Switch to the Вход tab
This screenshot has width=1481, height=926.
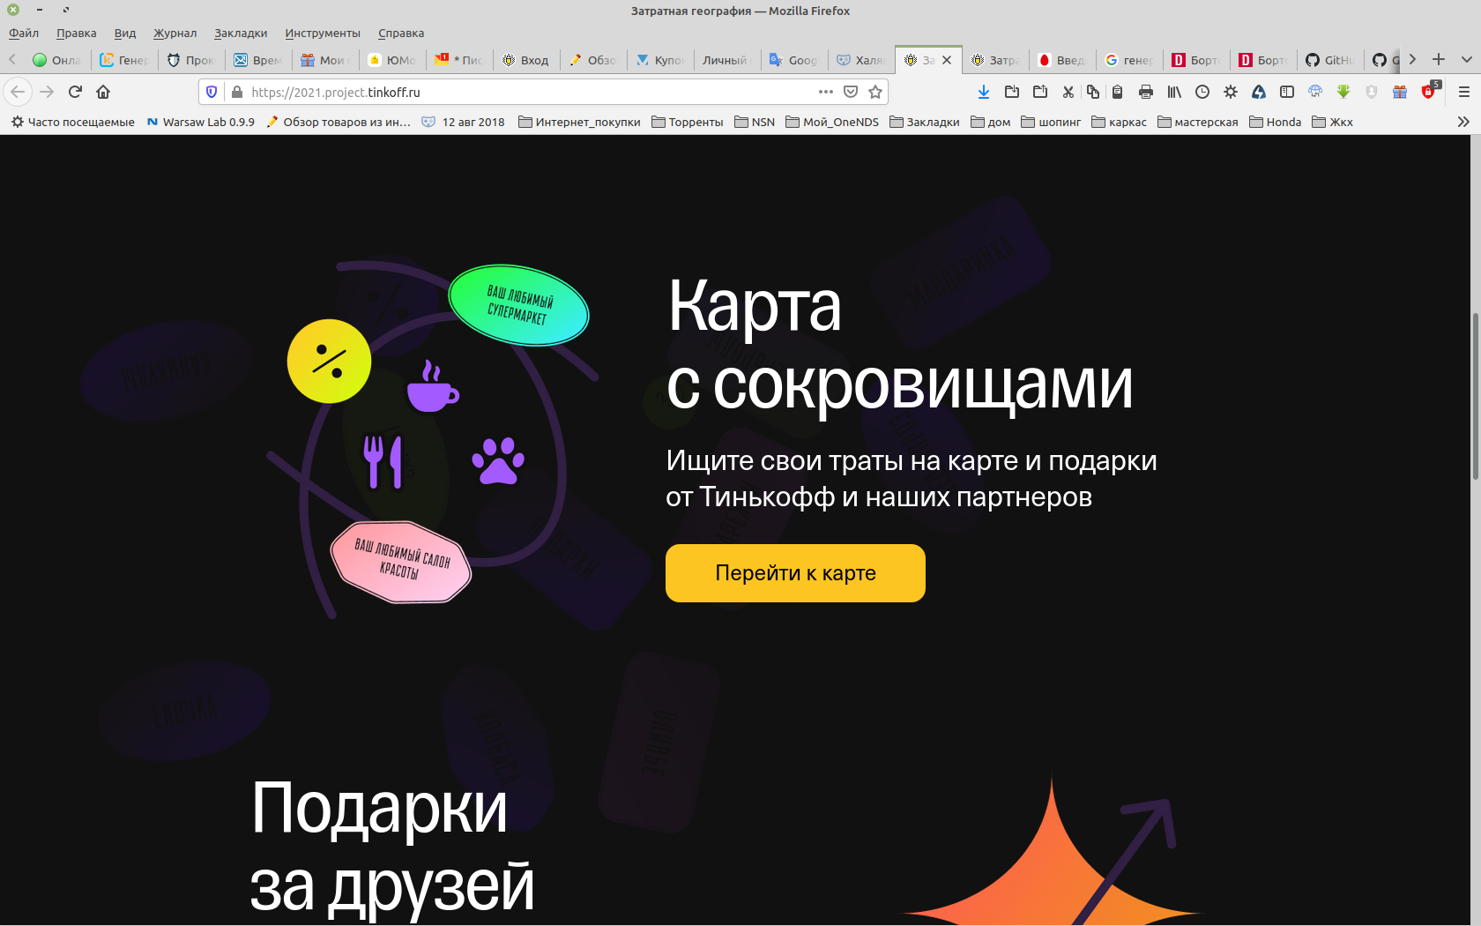[x=526, y=60]
